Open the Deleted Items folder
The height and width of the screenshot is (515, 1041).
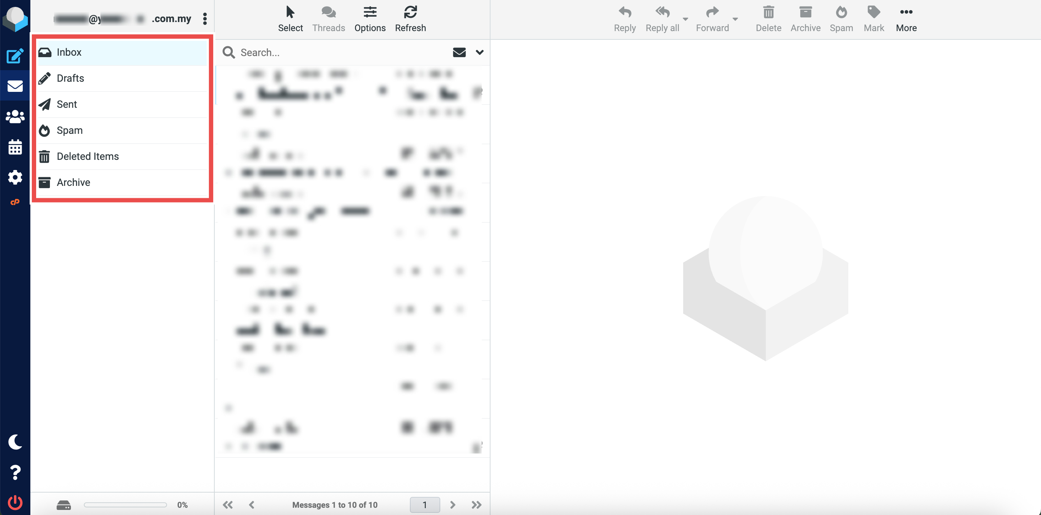(x=88, y=156)
